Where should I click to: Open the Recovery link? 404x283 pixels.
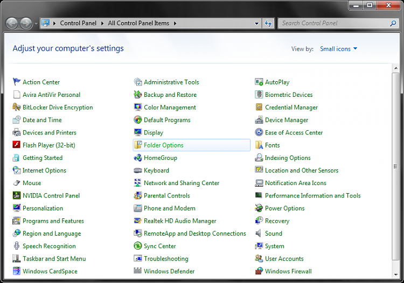[277, 221]
